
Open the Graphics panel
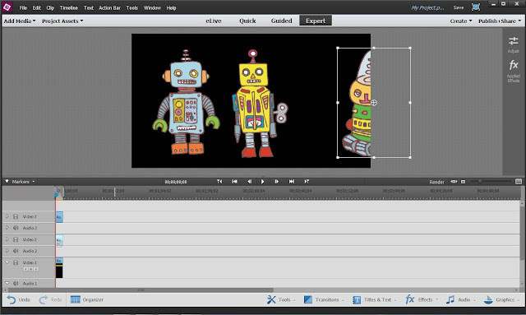pos(501,299)
